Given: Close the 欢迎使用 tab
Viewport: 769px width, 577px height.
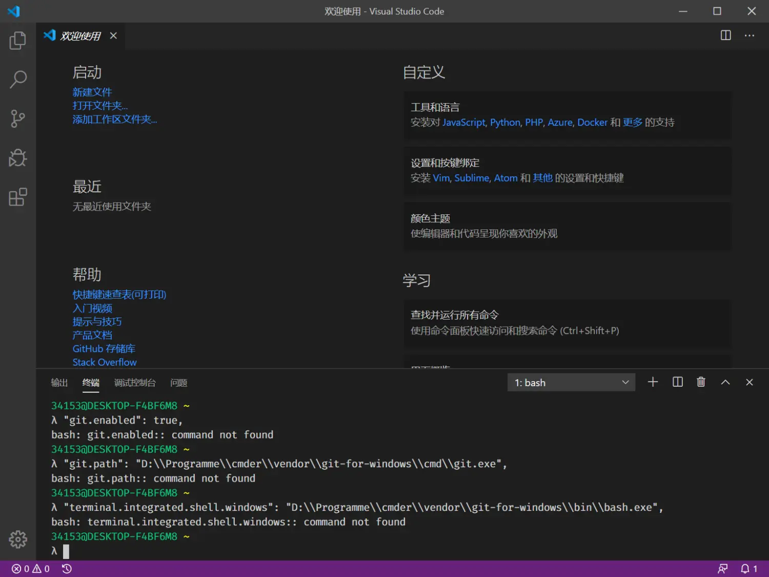Looking at the screenshot, I should (113, 35).
